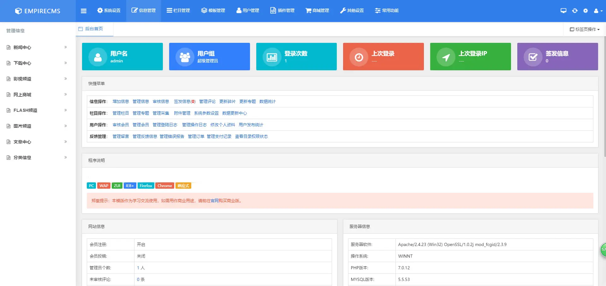Open system settings via the gear icon
This screenshot has width=606, height=286.
(x=586, y=10)
